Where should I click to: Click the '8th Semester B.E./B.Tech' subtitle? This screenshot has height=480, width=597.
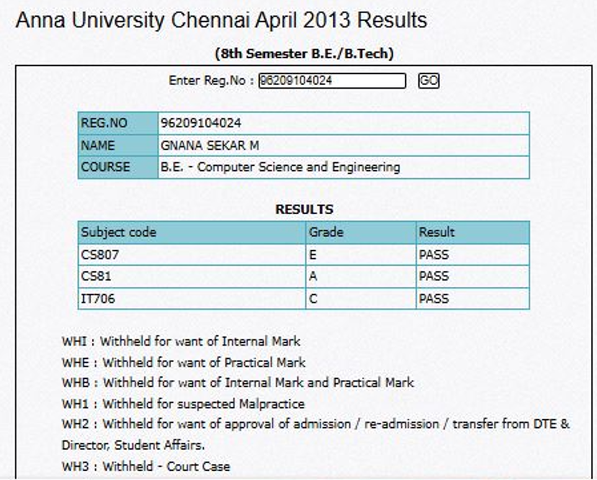(x=304, y=54)
